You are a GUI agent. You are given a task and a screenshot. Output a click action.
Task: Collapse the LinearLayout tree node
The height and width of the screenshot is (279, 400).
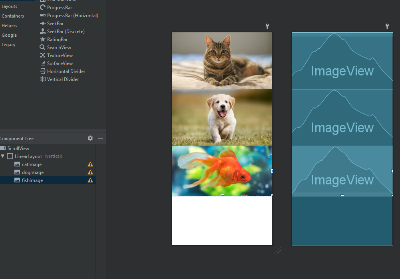pos(3,156)
